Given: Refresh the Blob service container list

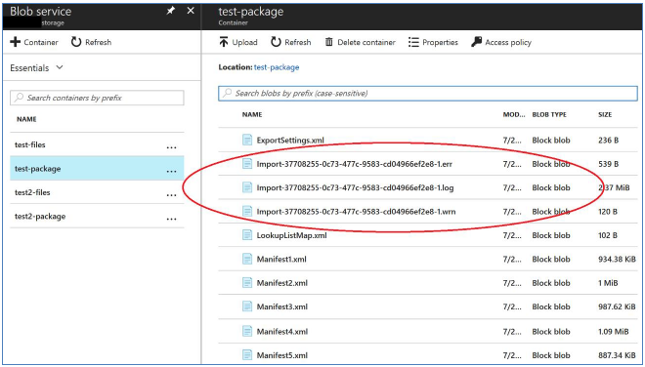Looking at the screenshot, I should (91, 42).
